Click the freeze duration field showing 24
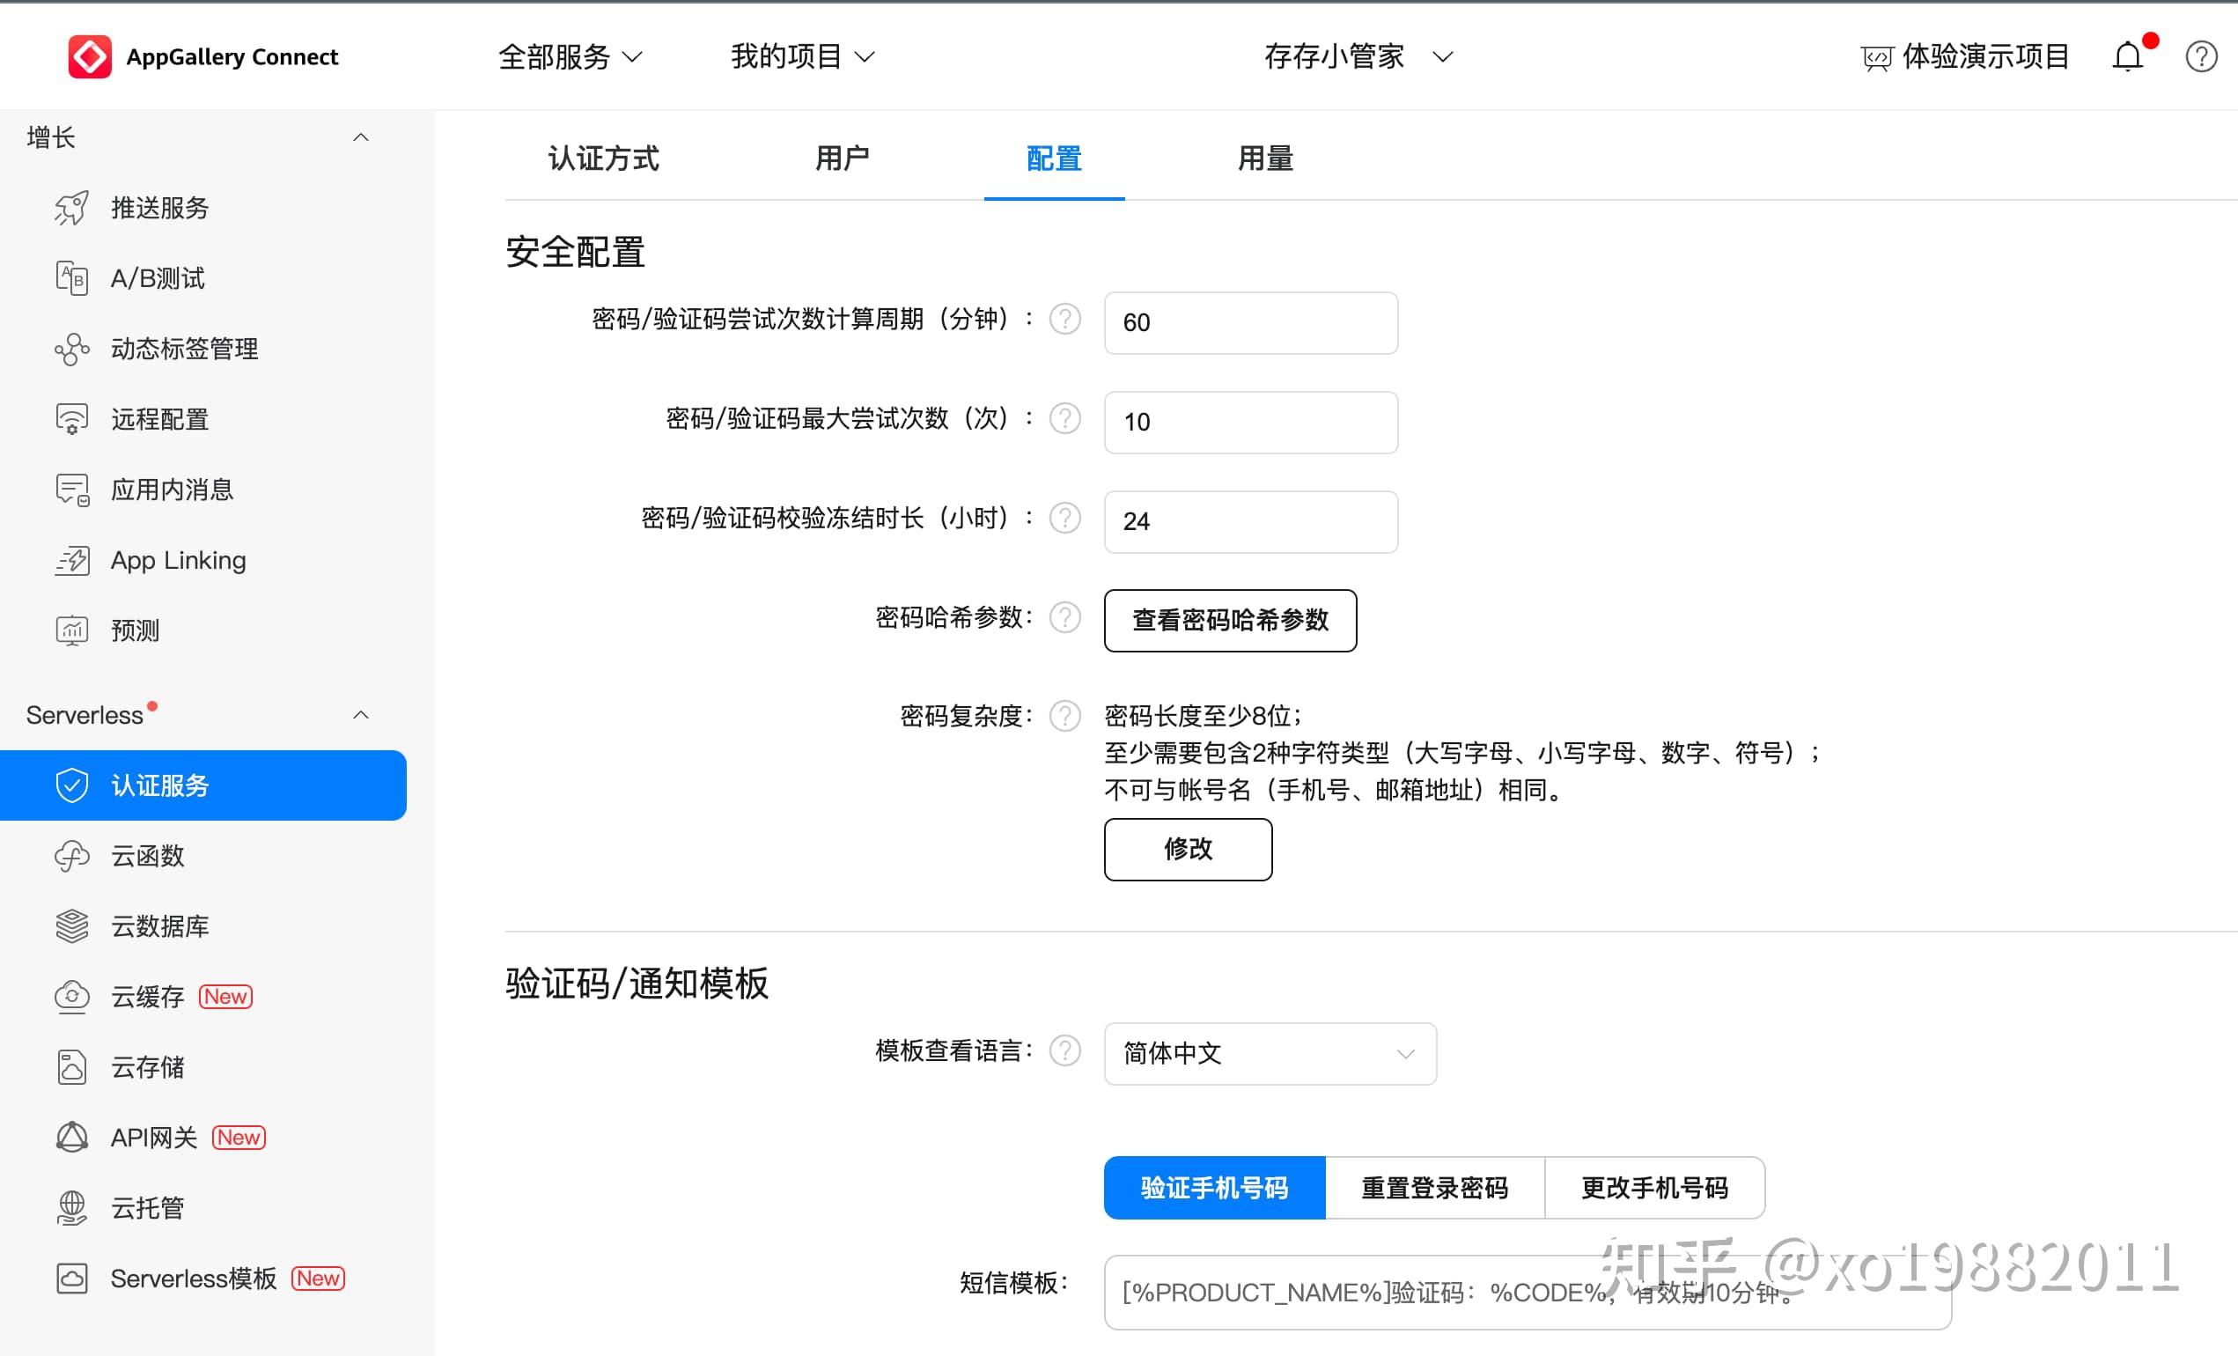The width and height of the screenshot is (2238, 1356). 1251,521
